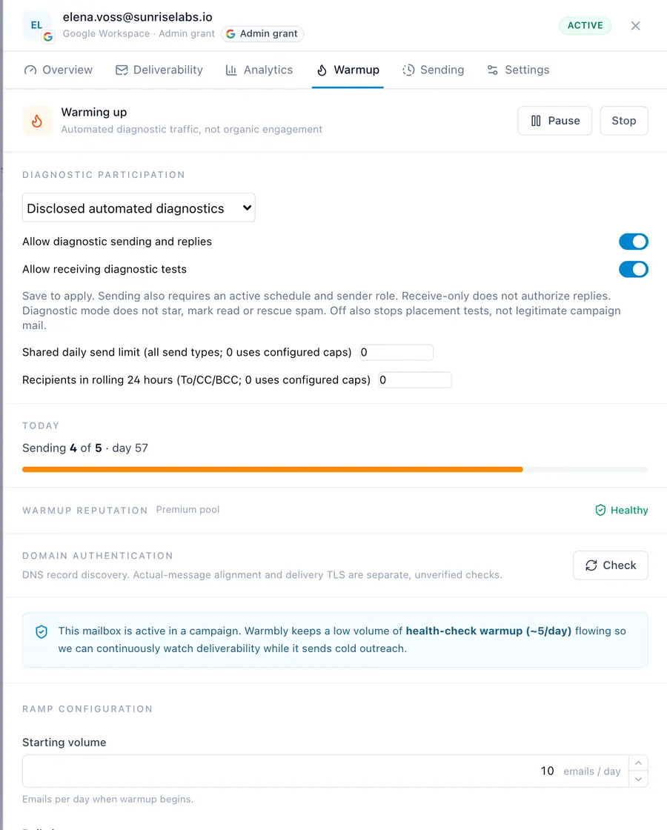Increase starting volume with up arrow
This screenshot has width=667, height=830.
coord(638,763)
